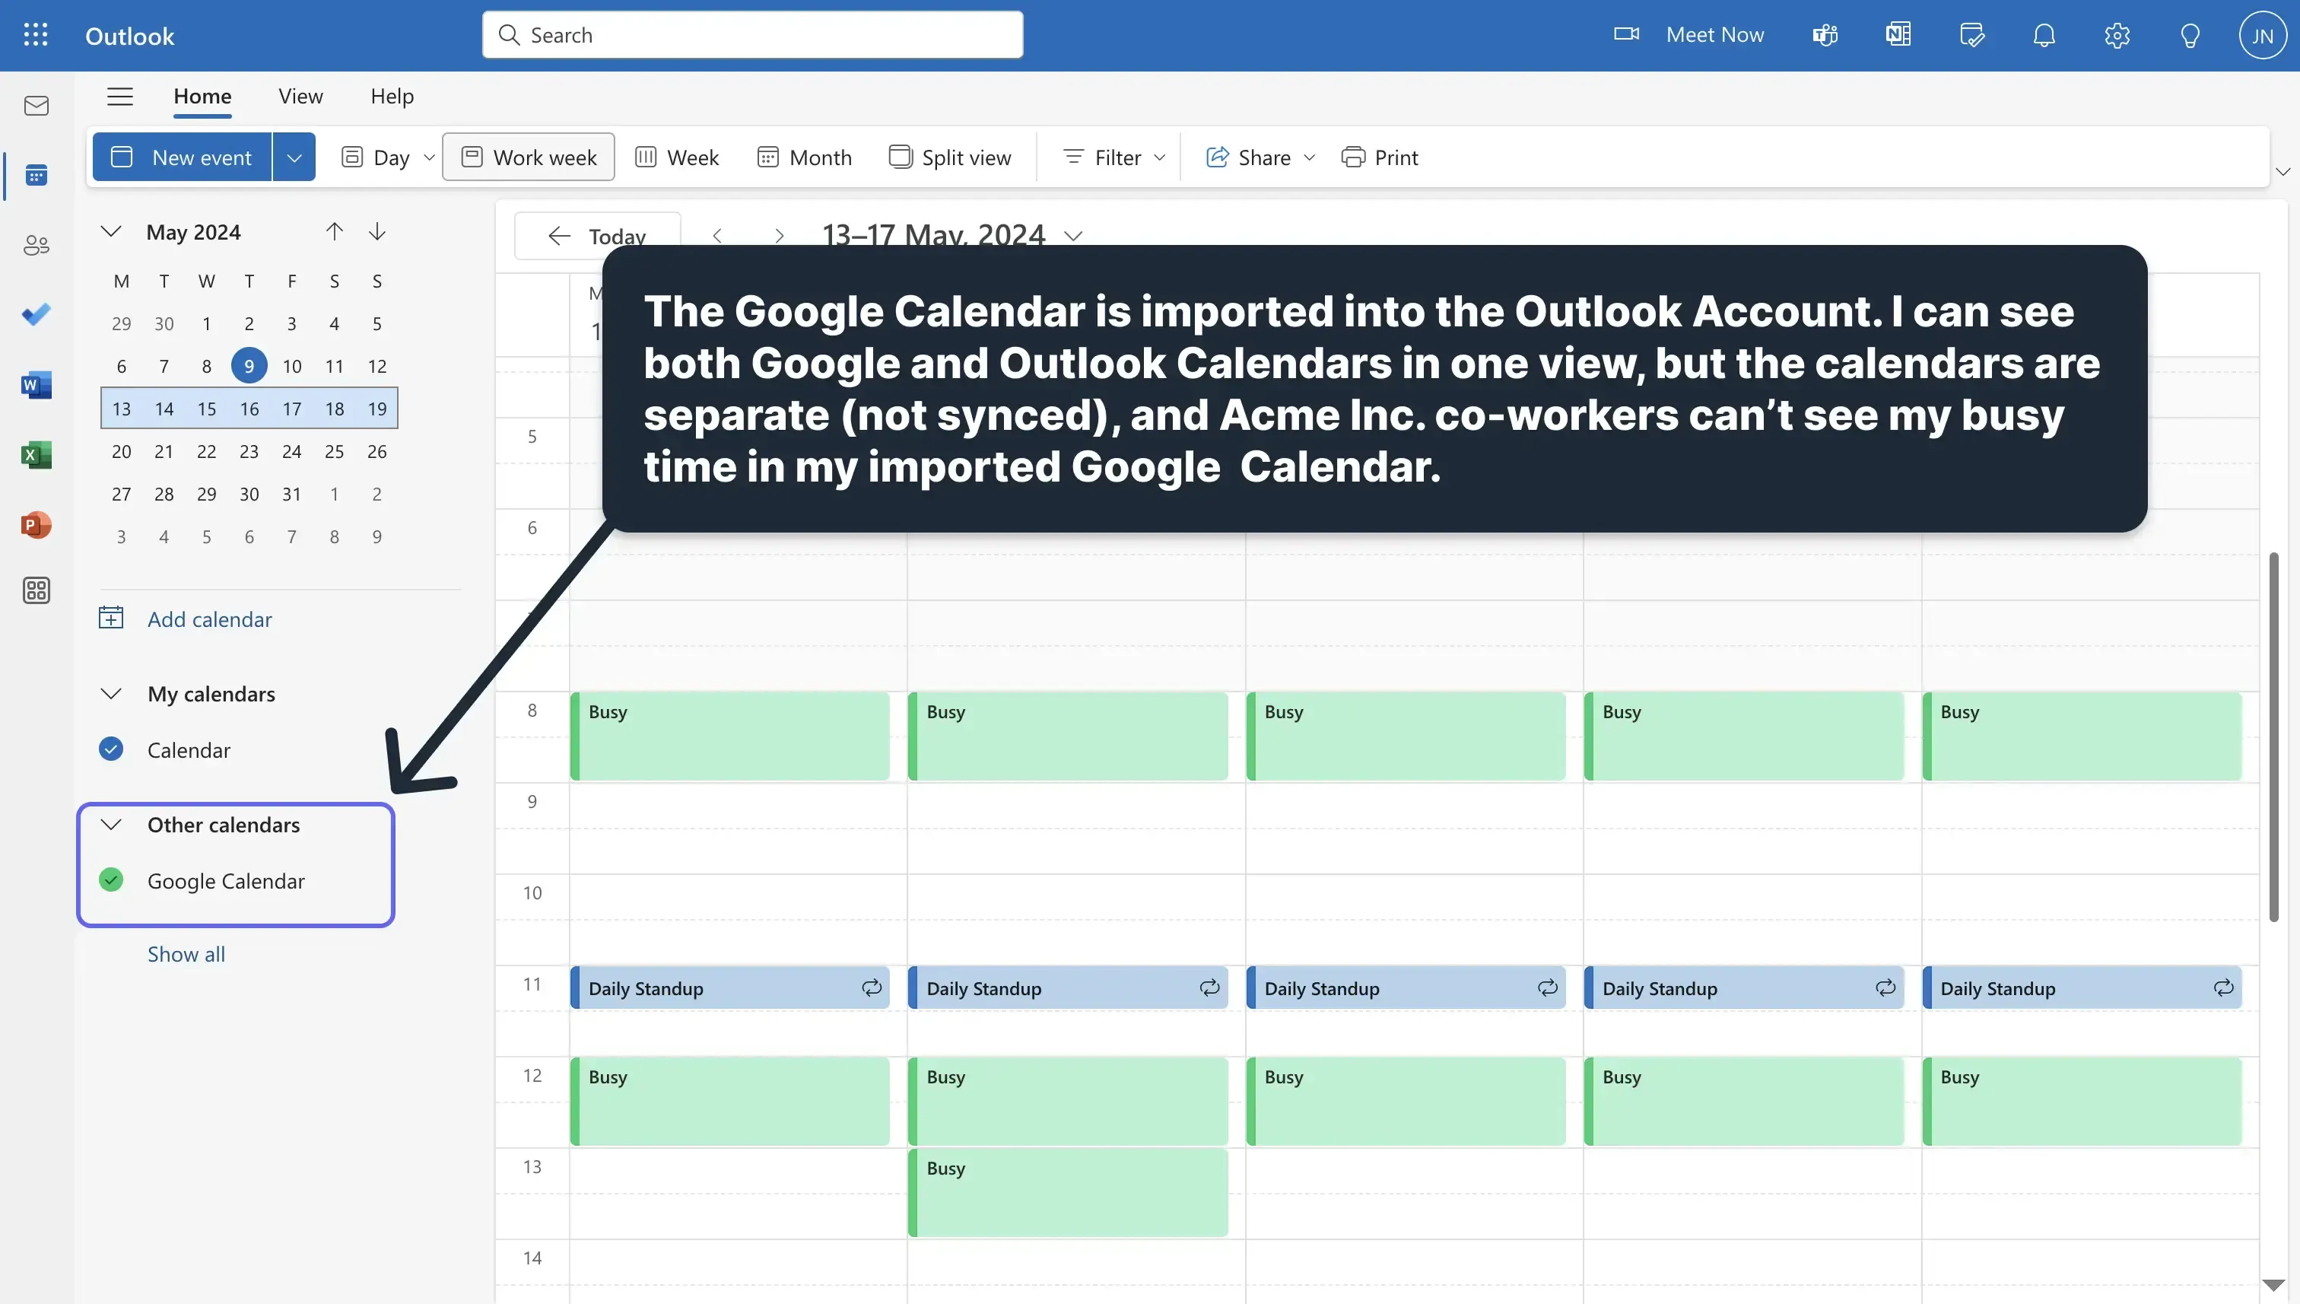
Task: Open the 13–17 May date picker chevron
Action: 1073,236
